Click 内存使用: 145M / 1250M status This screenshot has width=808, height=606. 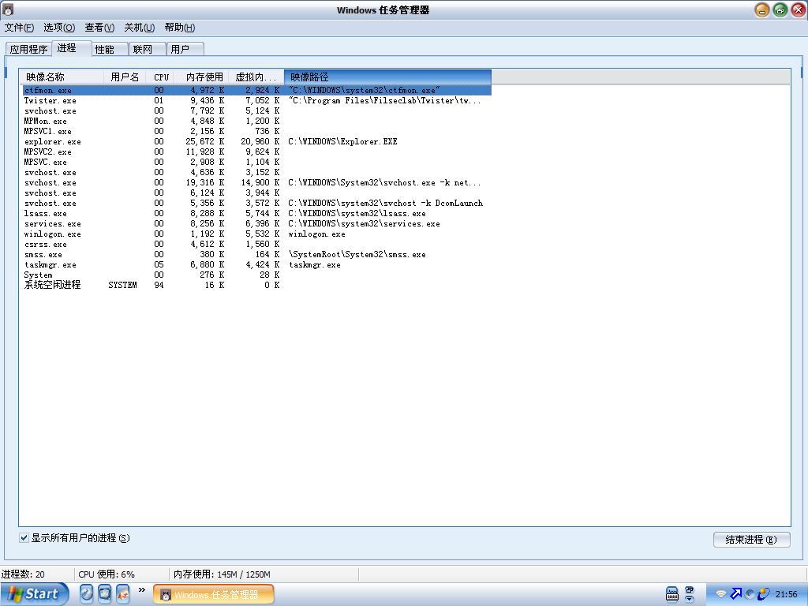coord(222,574)
